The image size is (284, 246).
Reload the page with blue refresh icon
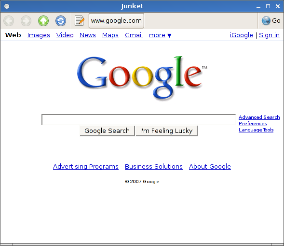click(61, 21)
